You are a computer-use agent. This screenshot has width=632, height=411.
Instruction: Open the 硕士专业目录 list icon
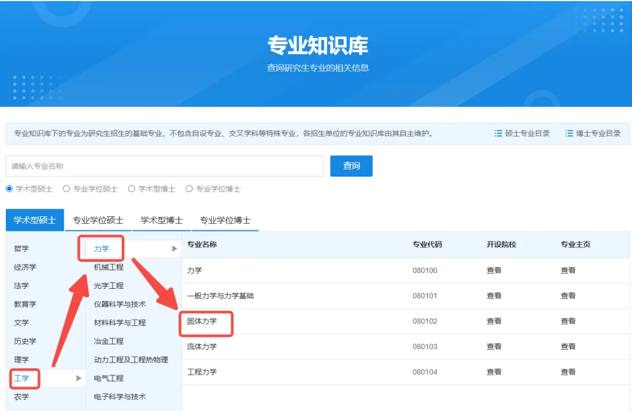[498, 133]
